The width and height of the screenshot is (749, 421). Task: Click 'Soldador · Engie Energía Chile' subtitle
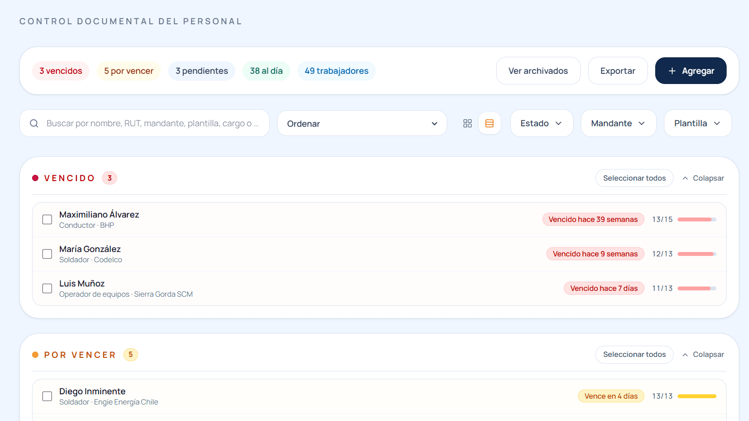point(108,402)
